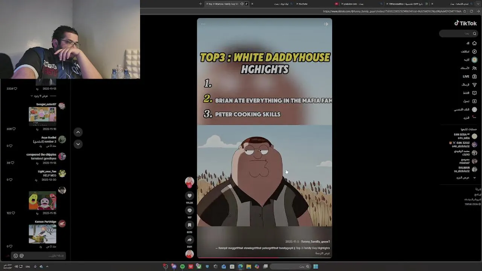The height and width of the screenshot is (271, 482).
Task: Open spinning sound disc under share icon
Action: 189,254
